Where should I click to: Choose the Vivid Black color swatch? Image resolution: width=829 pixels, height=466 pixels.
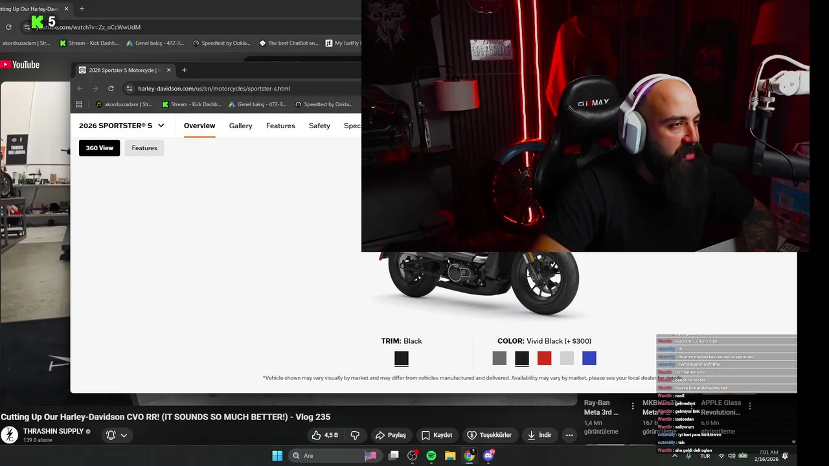point(522,359)
